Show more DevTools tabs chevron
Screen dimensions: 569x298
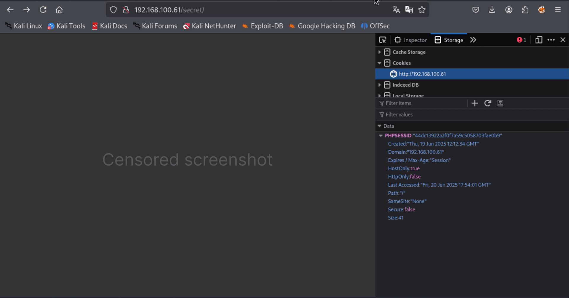473,40
